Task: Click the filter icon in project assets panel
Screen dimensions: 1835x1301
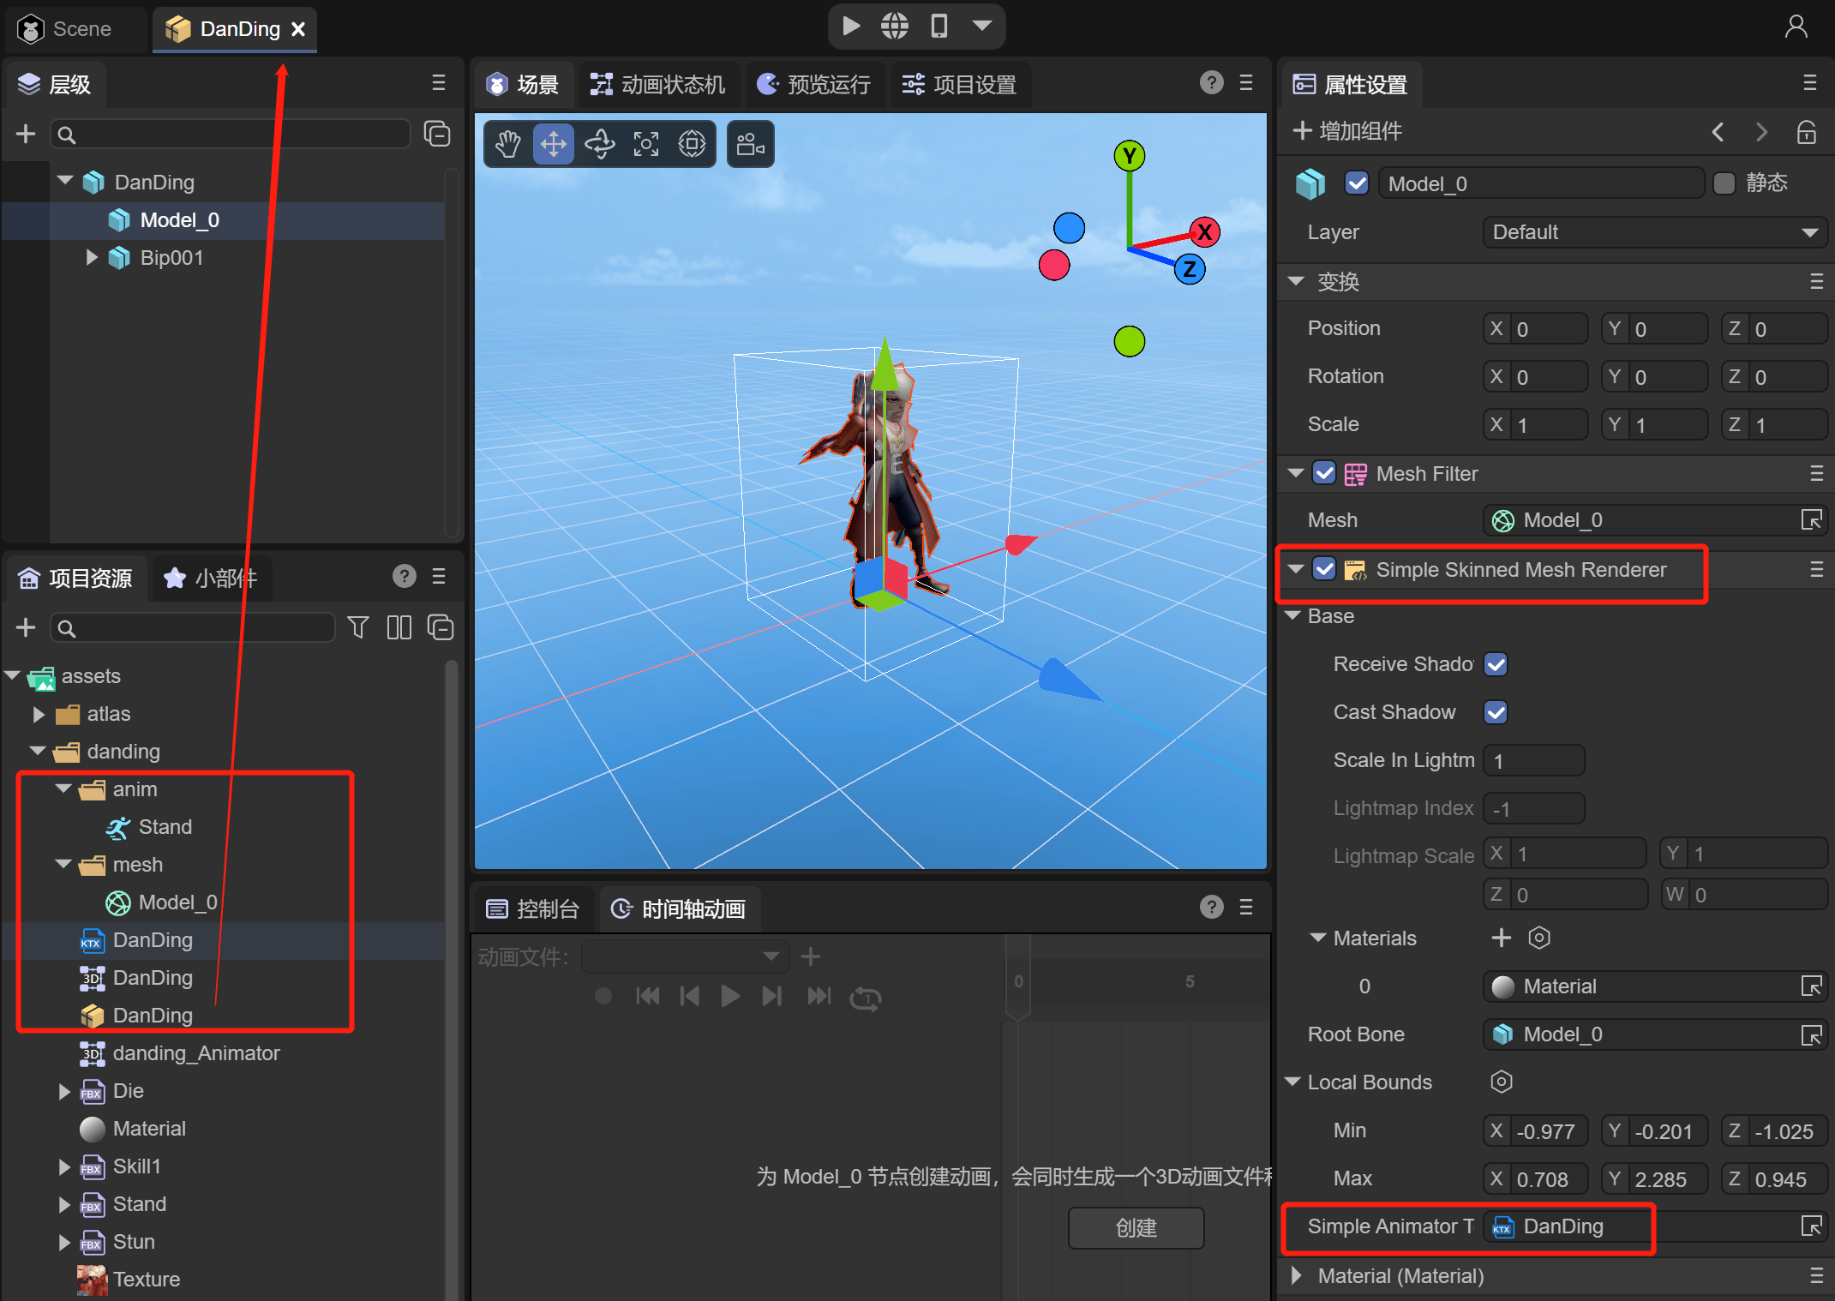Action: pyautogui.click(x=358, y=627)
